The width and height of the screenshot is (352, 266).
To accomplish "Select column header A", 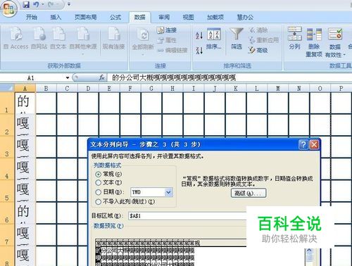I will (x=25, y=89).
